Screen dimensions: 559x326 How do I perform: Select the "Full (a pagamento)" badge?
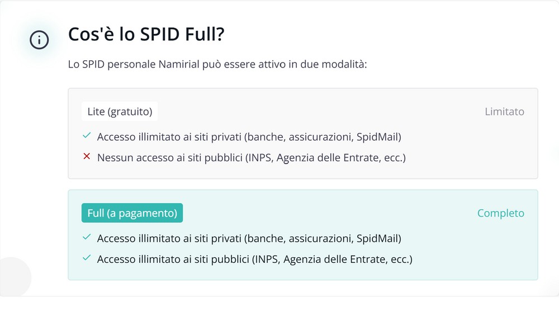tap(132, 213)
